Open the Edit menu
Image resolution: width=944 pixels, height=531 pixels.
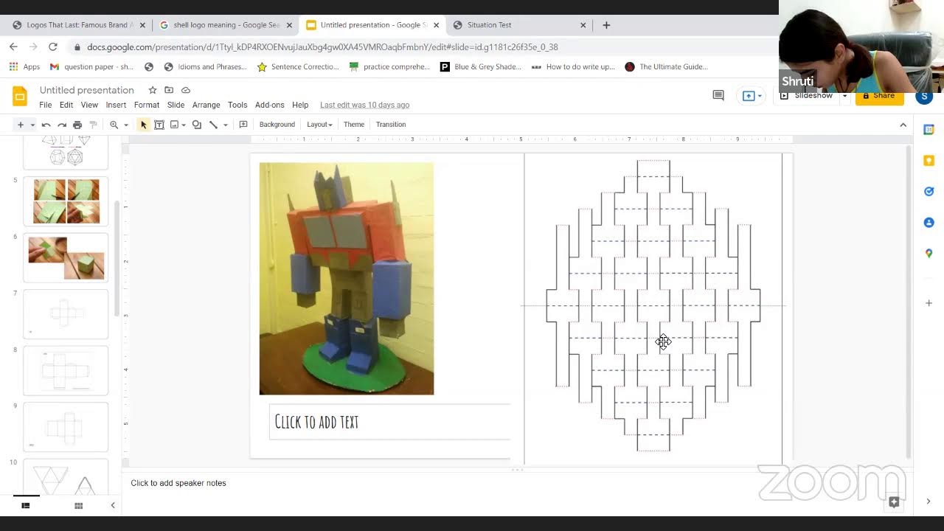pyautogui.click(x=66, y=105)
